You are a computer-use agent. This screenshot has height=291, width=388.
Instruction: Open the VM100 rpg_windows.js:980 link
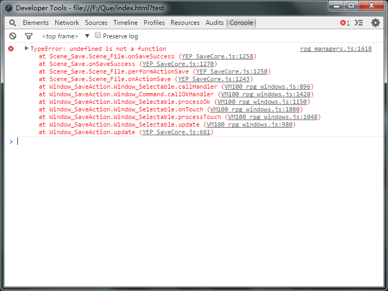point(249,125)
